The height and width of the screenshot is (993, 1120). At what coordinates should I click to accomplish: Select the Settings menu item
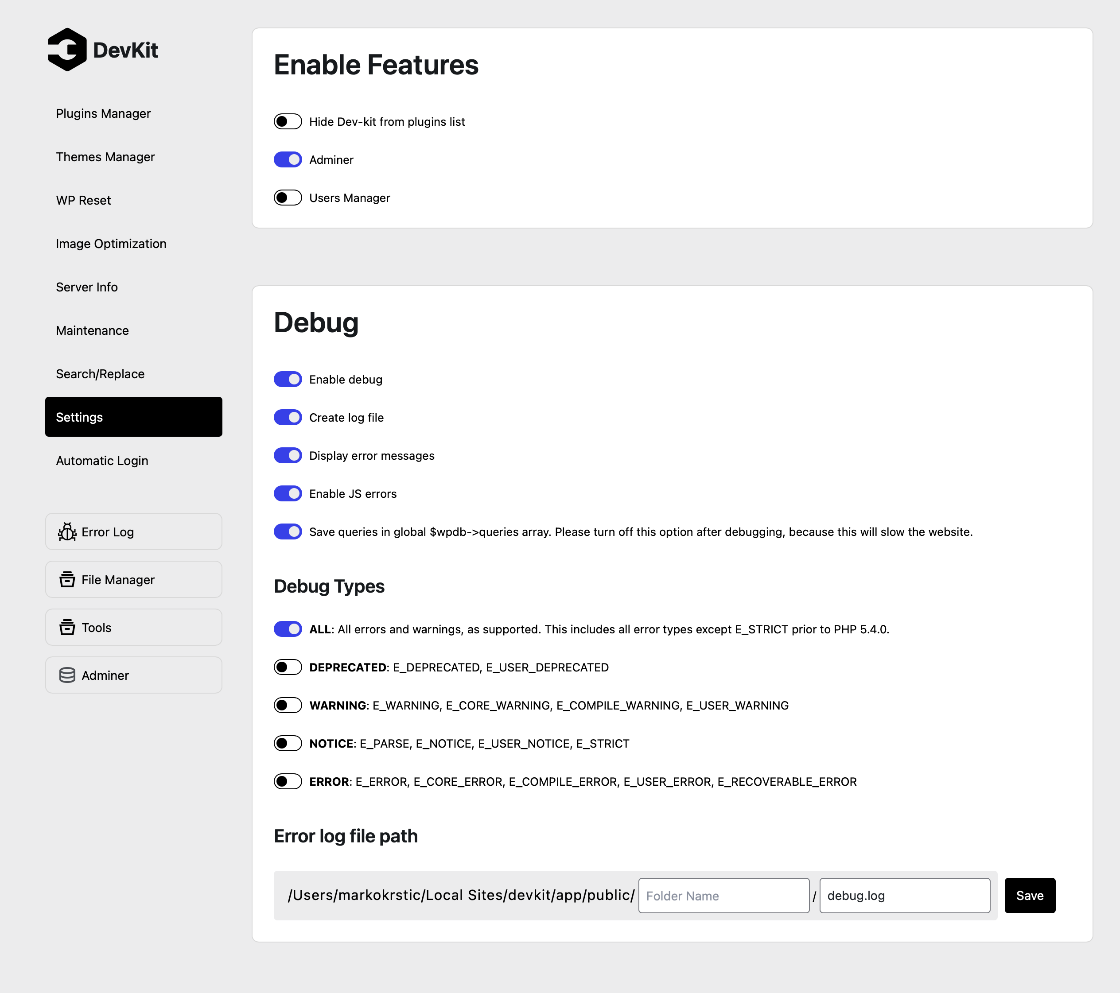(x=134, y=417)
